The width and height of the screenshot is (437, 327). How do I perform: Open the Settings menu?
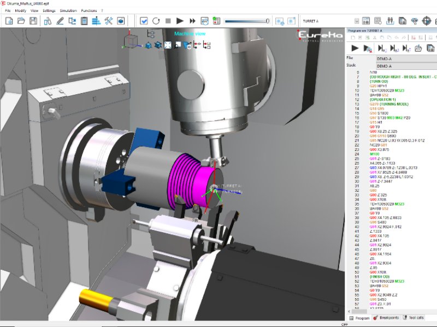click(49, 10)
